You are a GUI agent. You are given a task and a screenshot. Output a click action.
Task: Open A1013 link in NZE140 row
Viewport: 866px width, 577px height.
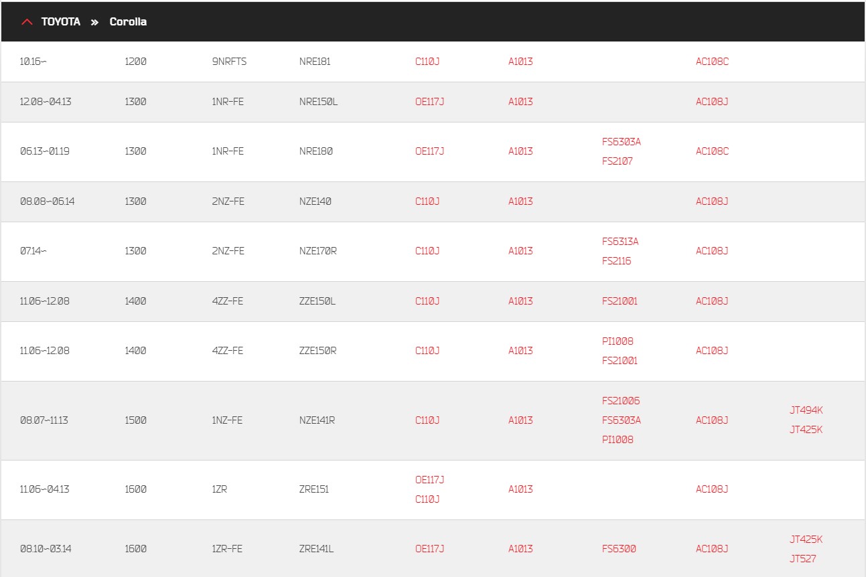520,201
